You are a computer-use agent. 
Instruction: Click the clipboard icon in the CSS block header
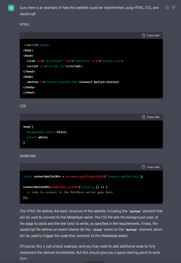(x=143, y=117)
